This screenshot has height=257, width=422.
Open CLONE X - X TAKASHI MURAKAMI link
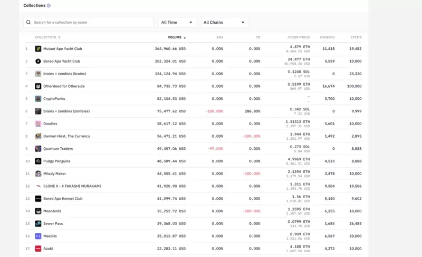(72, 186)
